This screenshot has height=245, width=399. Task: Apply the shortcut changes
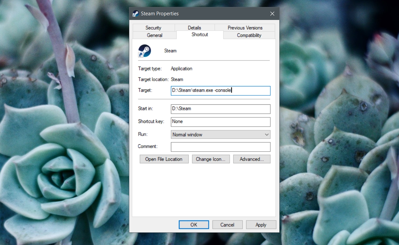click(261, 225)
